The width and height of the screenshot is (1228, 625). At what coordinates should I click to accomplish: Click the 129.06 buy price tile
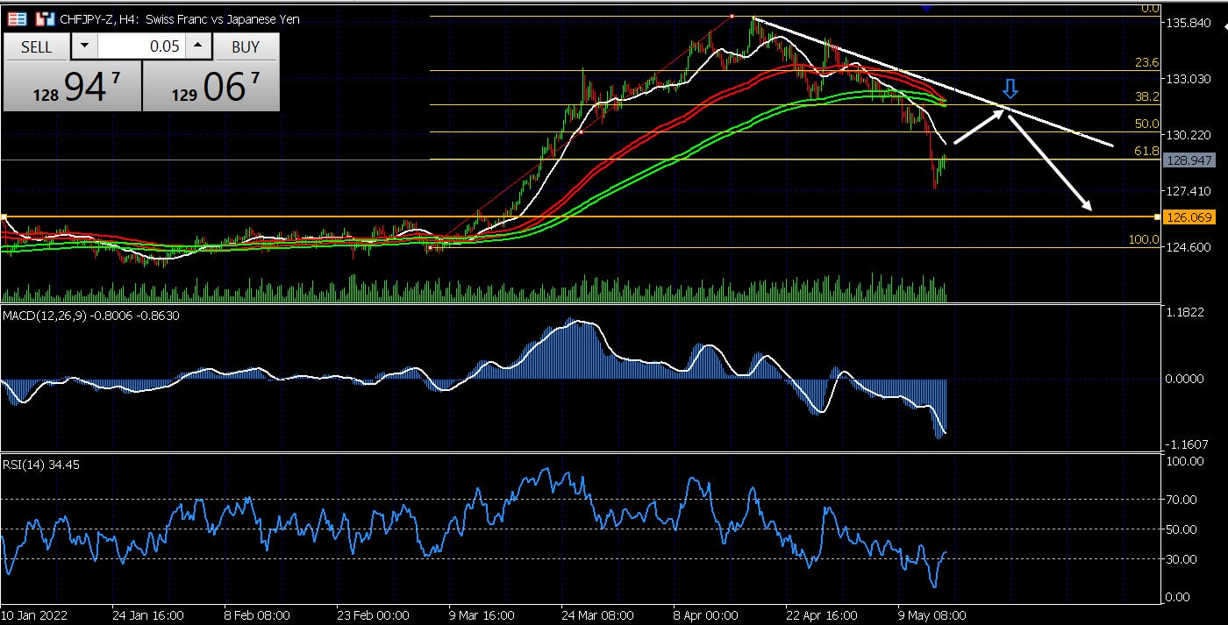pyautogui.click(x=211, y=88)
